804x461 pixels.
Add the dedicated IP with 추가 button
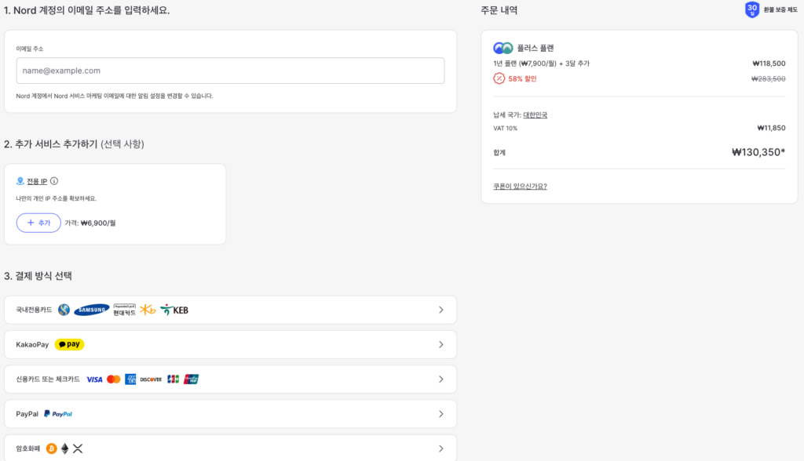pos(38,223)
